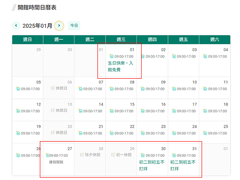240x180 pixels.
Task: Click the 初一休館 label on day 29
Action: [x=124, y=155]
